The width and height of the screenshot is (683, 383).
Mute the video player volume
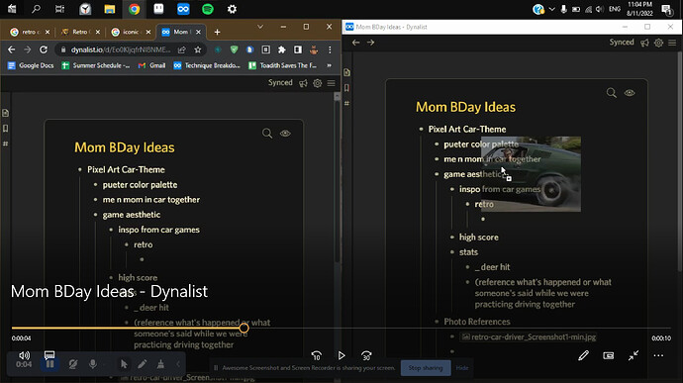tap(24, 355)
